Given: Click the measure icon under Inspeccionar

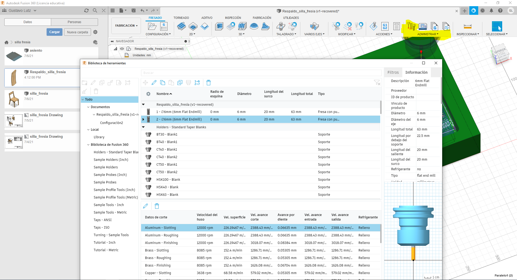Looking at the screenshot, I should 468,26.
